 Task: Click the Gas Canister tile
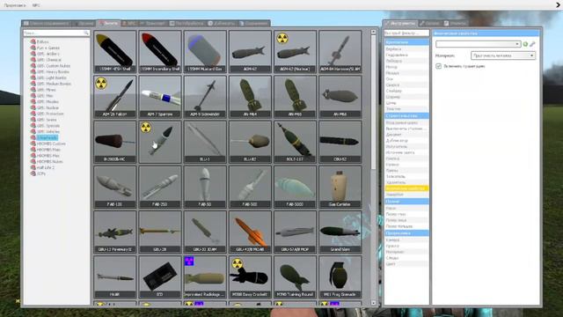(x=340, y=187)
